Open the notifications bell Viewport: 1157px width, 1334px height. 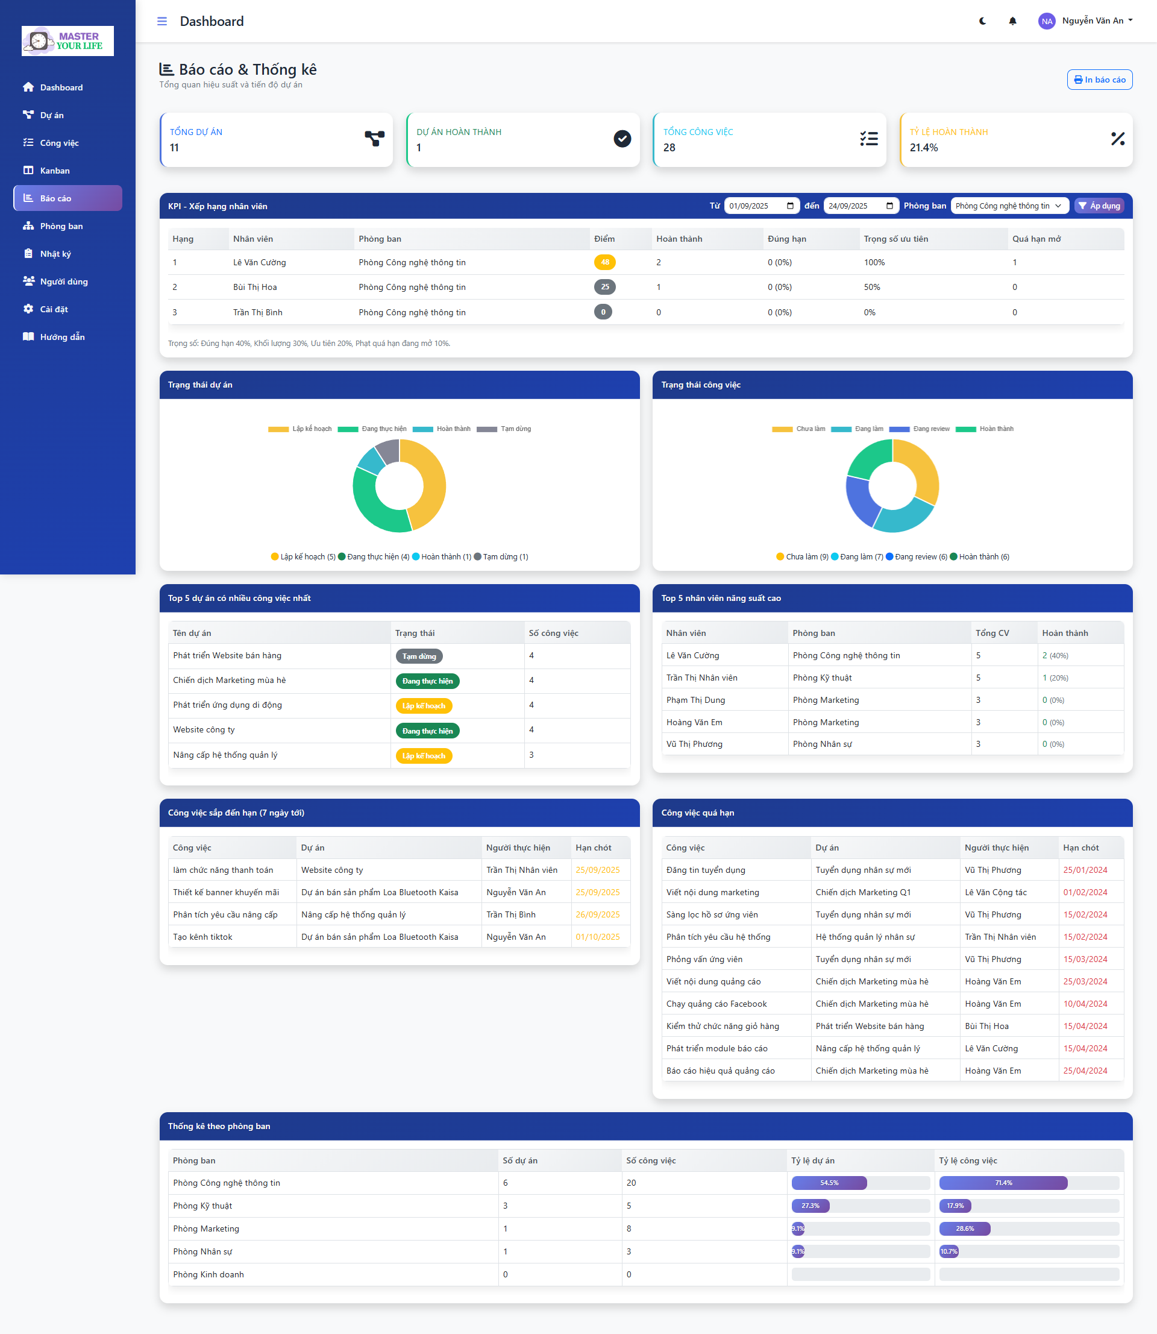tap(1012, 20)
